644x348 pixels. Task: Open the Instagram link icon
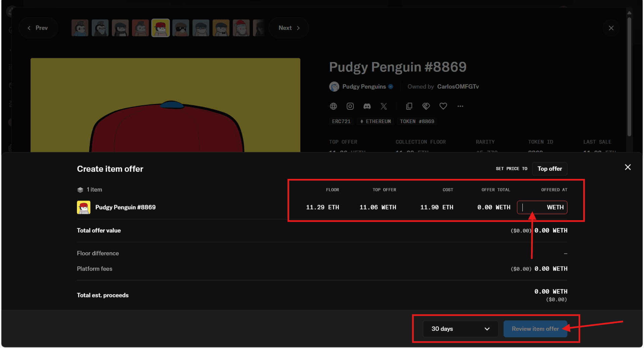350,106
